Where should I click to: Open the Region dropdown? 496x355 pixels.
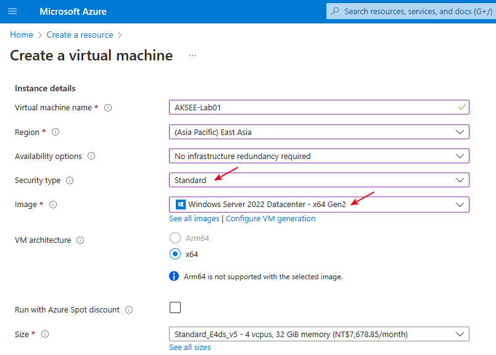pyautogui.click(x=319, y=132)
